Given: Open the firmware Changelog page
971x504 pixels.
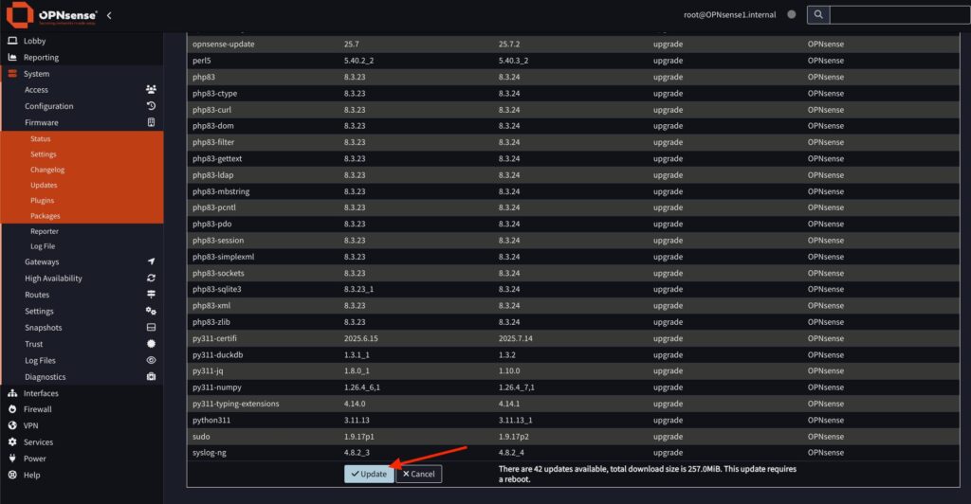Looking at the screenshot, I should click(46, 170).
